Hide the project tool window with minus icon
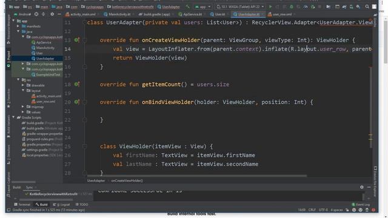 click(x=59, y=15)
